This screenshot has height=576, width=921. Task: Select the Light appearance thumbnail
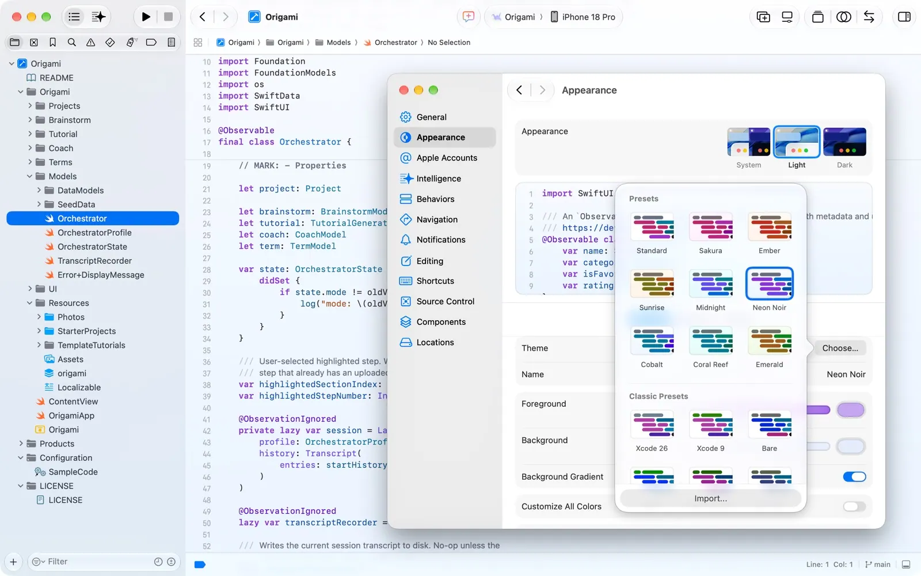tap(797, 142)
